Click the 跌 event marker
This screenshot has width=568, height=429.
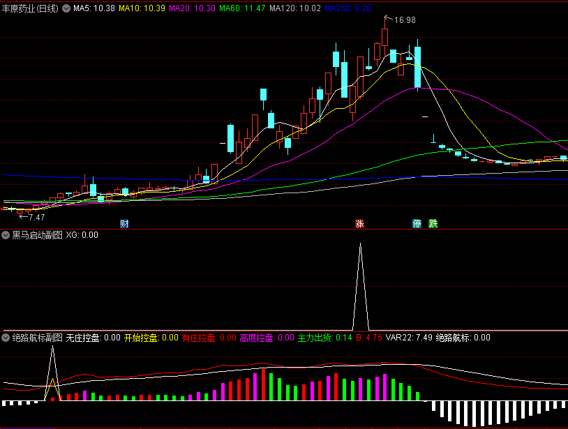(433, 223)
